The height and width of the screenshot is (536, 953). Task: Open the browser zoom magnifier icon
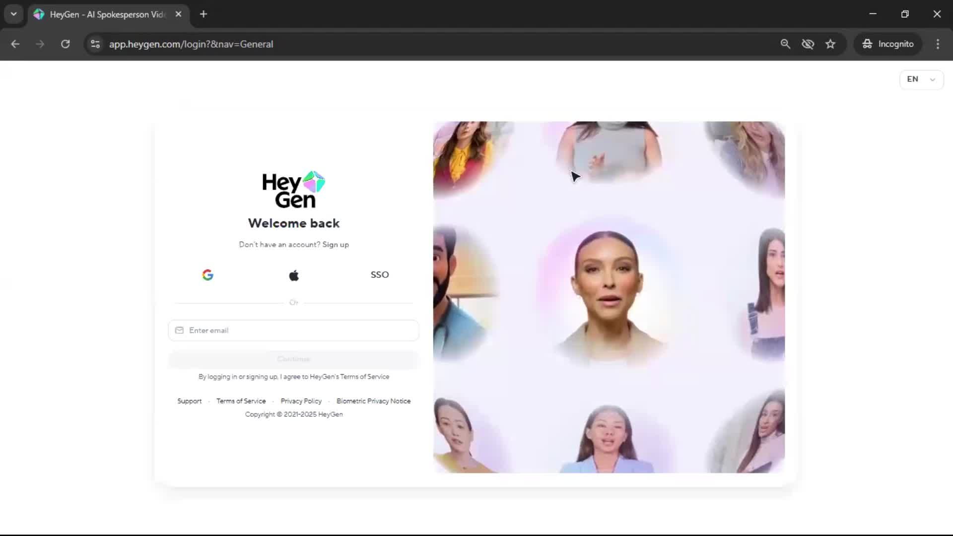coord(785,44)
